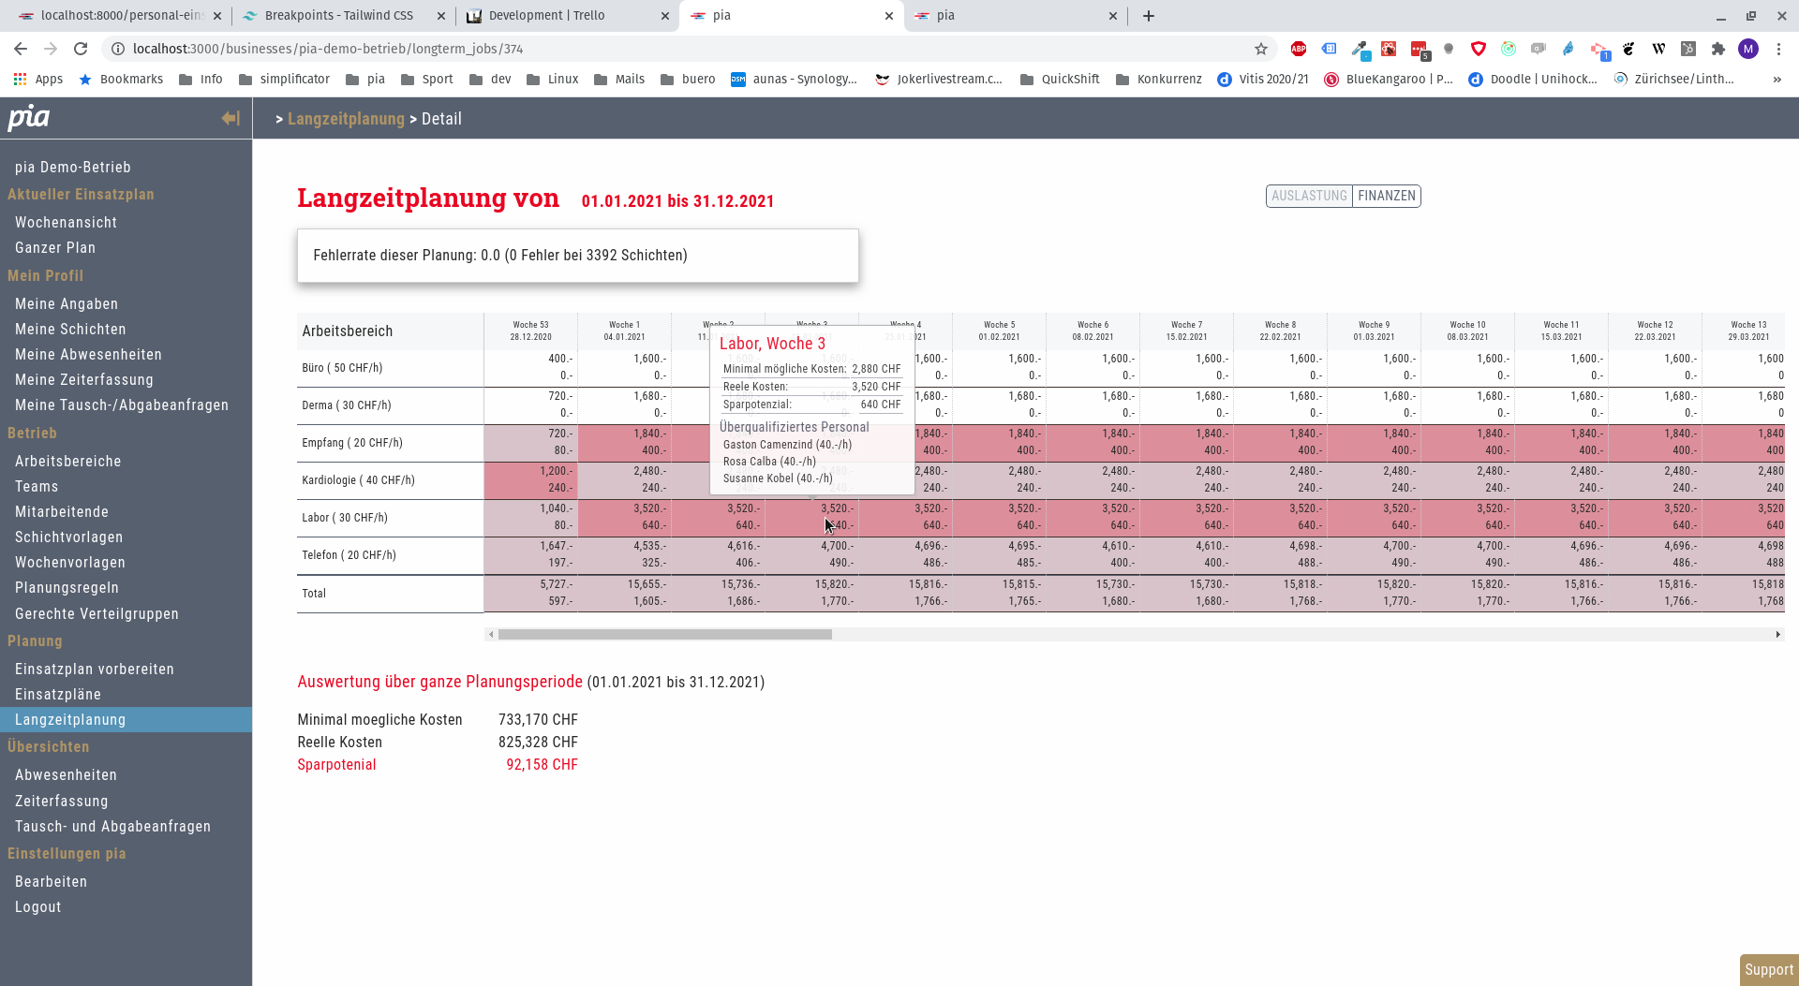Open Planungsregeln in sidebar
This screenshot has width=1799, height=986.
point(67,588)
